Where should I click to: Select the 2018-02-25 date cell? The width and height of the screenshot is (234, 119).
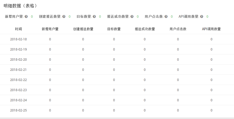tap(18, 110)
